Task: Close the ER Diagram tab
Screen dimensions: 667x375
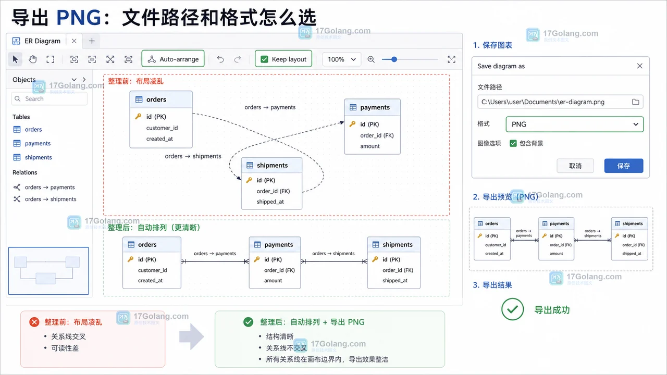Action: [74, 41]
